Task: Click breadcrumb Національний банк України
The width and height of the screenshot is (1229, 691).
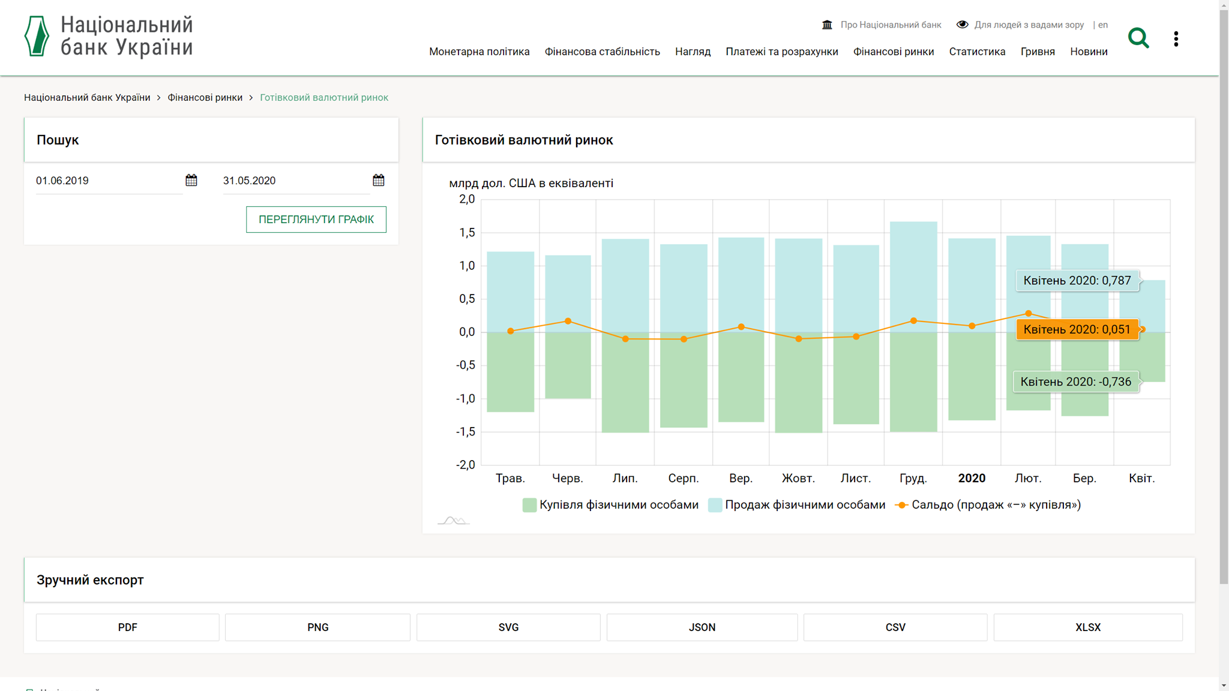Action: (x=87, y=97)
